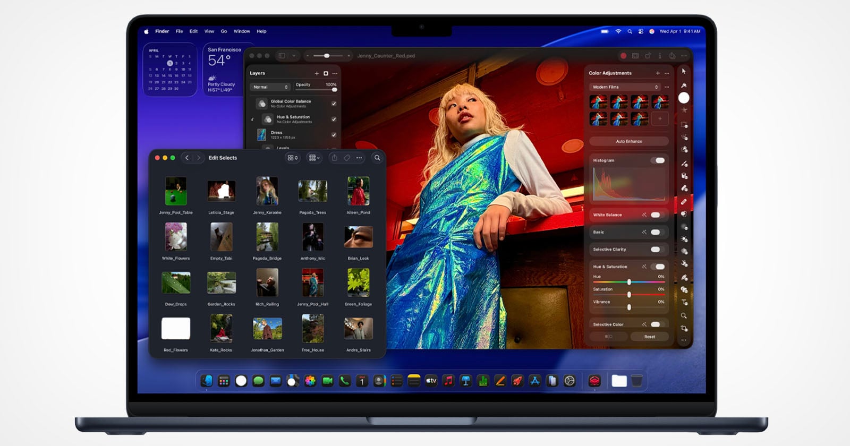The image size is (850, 446).
Task: Uncheck the Global Color Balance layer checkbox
Action: (x=334, y=104)
